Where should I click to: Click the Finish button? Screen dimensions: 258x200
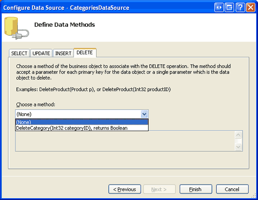click(196, 189)
